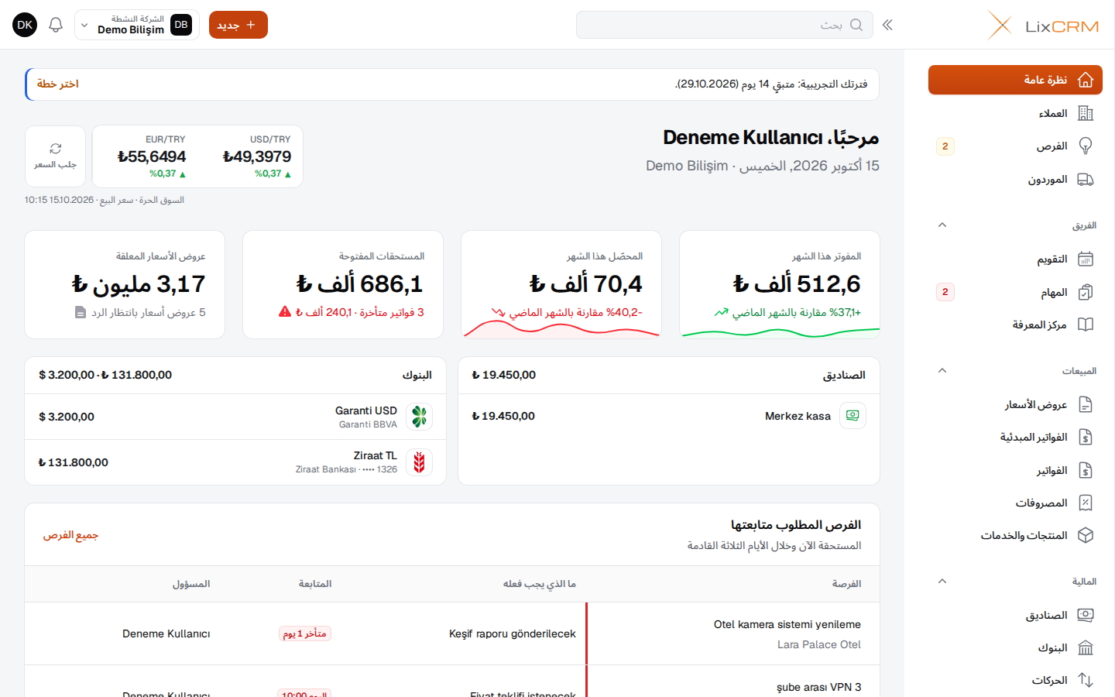Select نظرة عامة overview in sidebar
Screen dimensions: 1115x697
1015,80
